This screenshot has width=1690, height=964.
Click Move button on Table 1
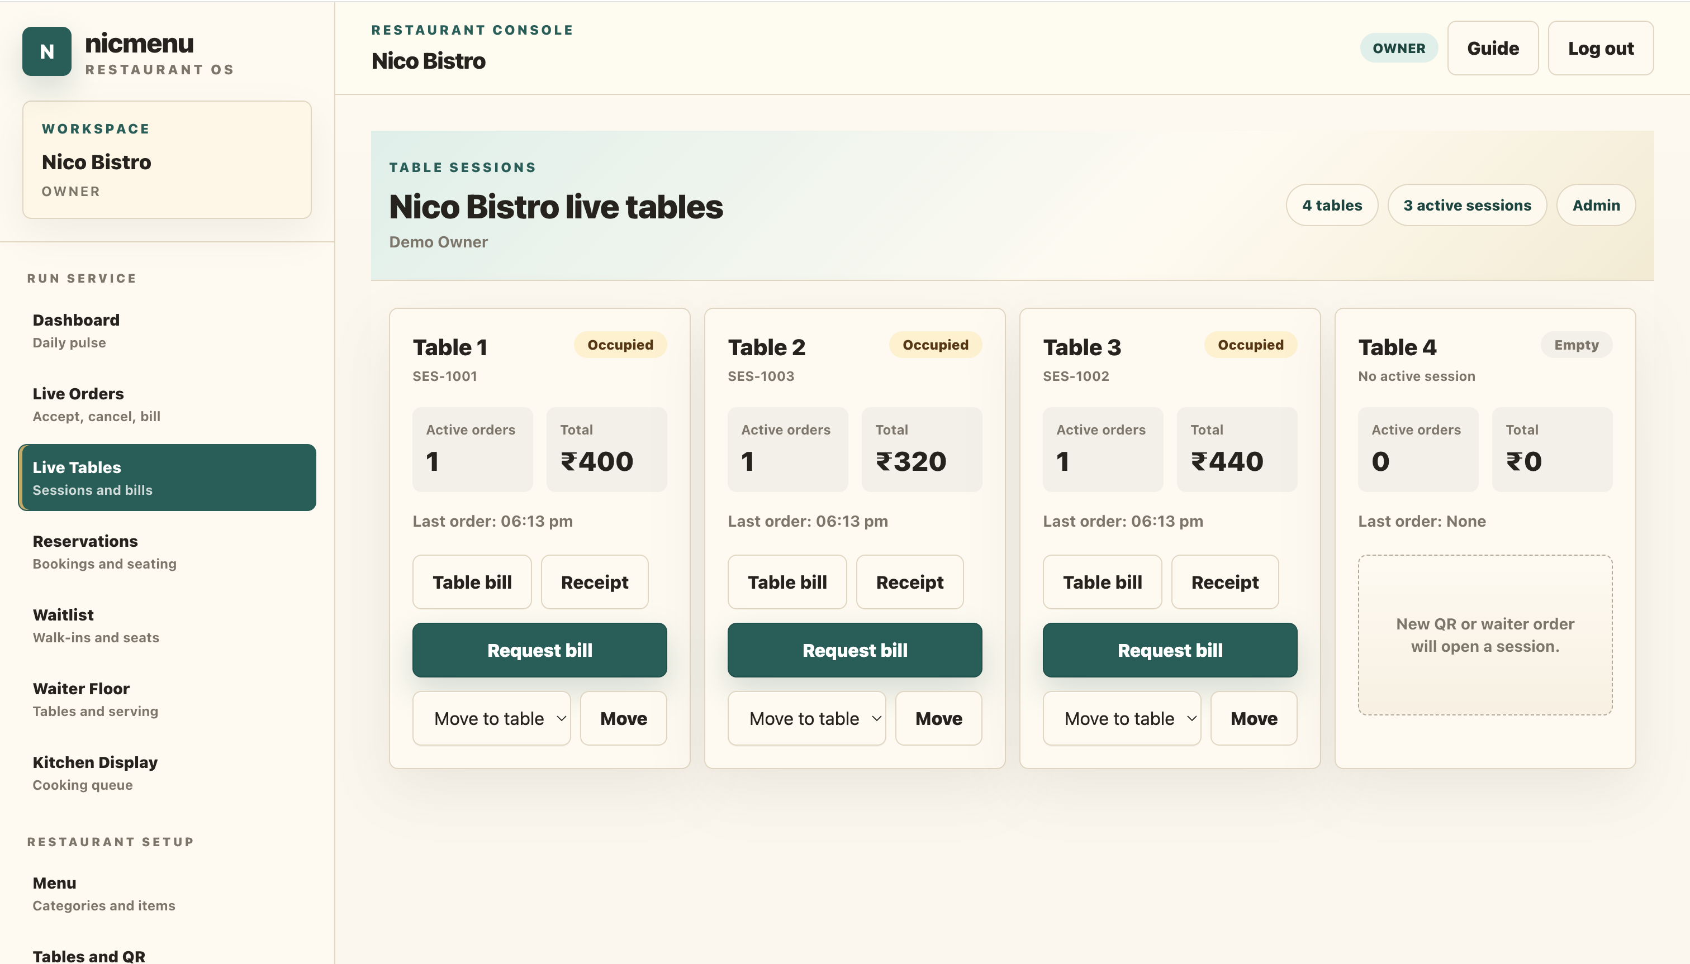(623, 718)
